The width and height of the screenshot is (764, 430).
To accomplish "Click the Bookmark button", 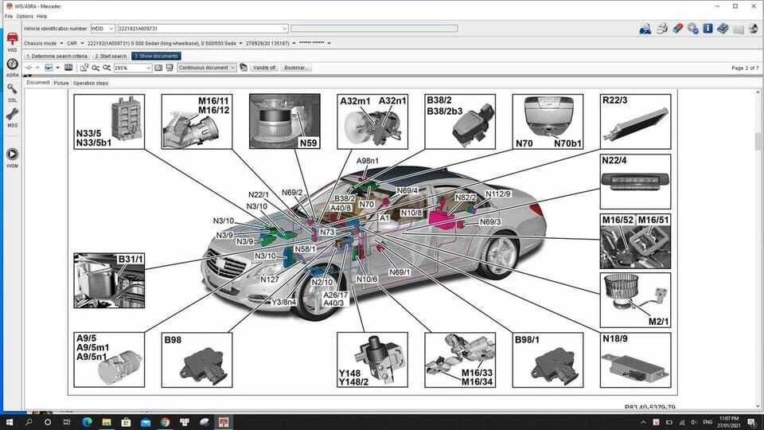I will (x=296, y=68).
